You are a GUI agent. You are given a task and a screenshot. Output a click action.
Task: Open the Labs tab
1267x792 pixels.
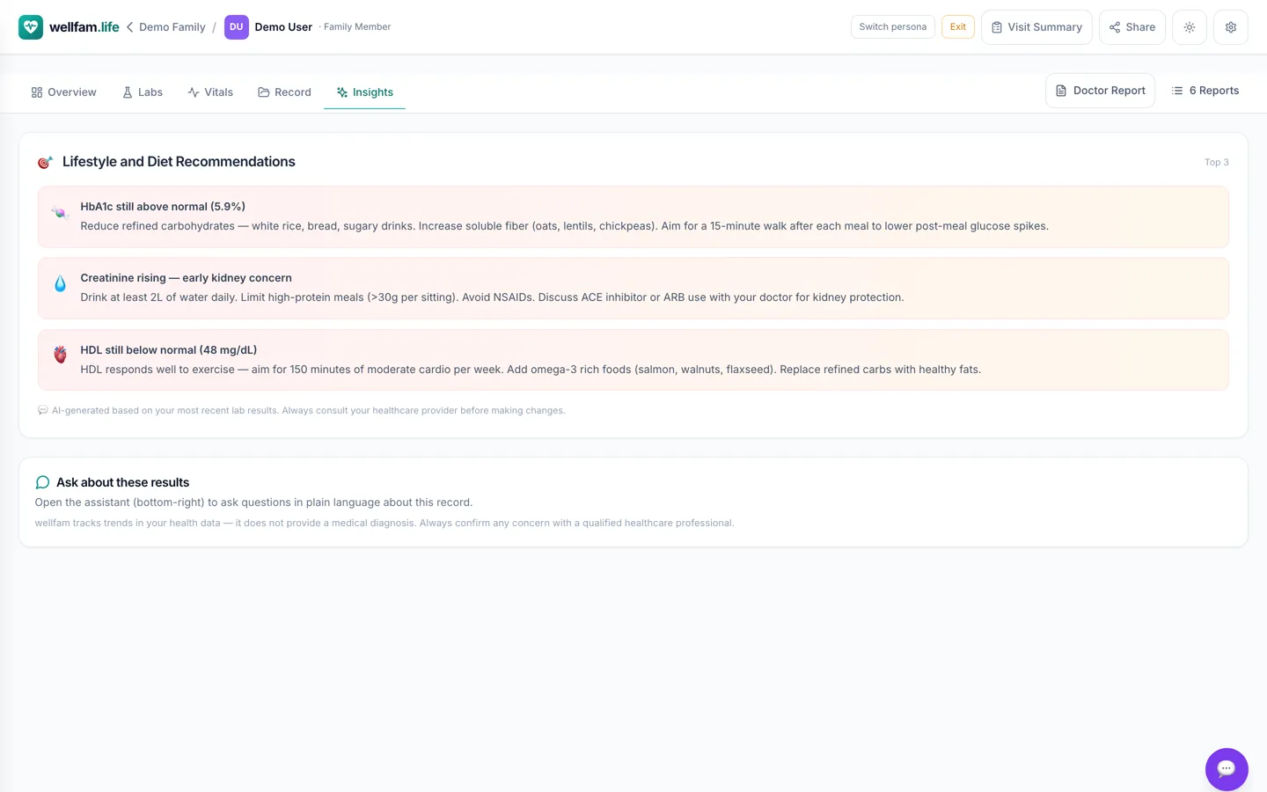click(x=143, y=92)
